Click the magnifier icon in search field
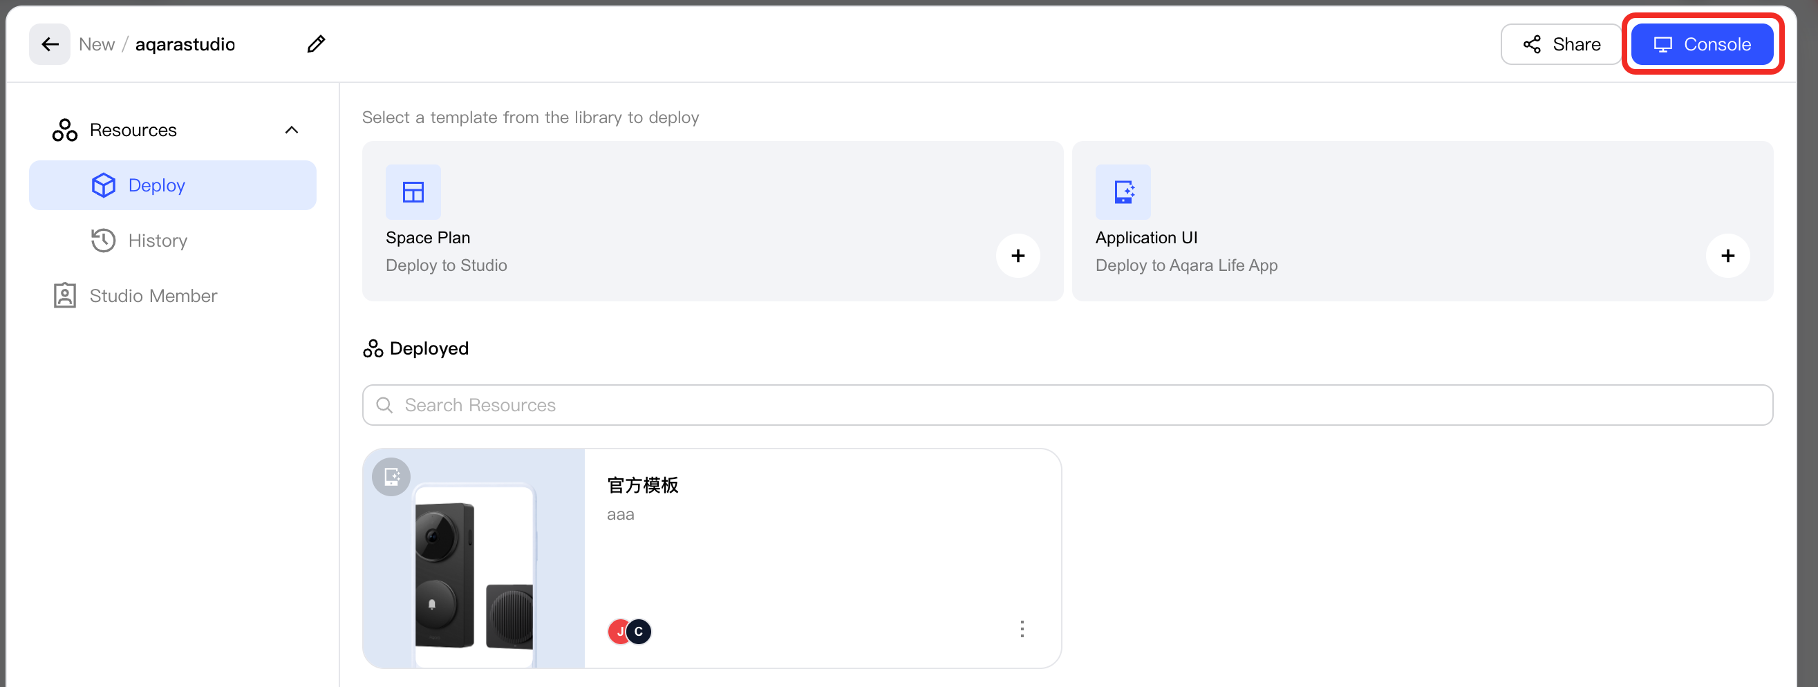Screen dimensions: 1818x687 pos(384,405)
